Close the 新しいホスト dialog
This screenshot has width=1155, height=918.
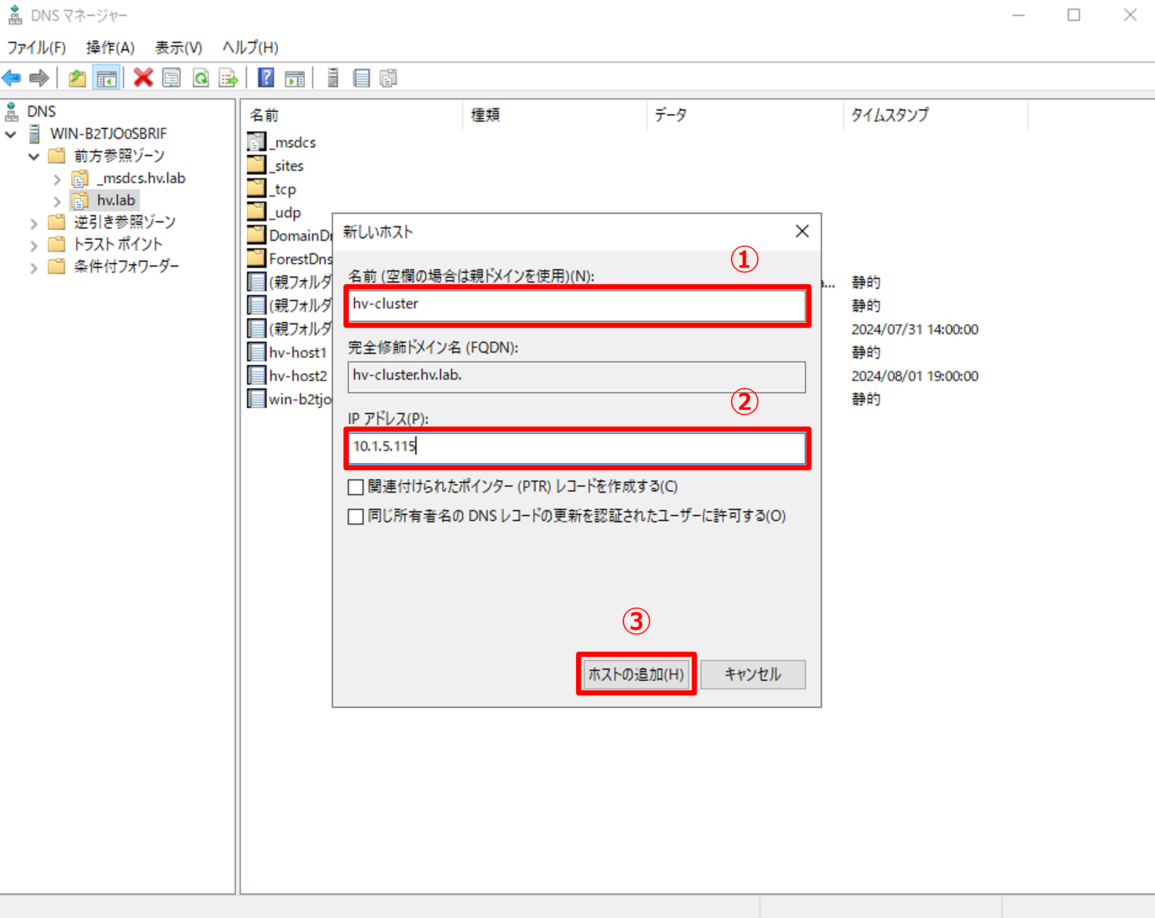(802, 231)
